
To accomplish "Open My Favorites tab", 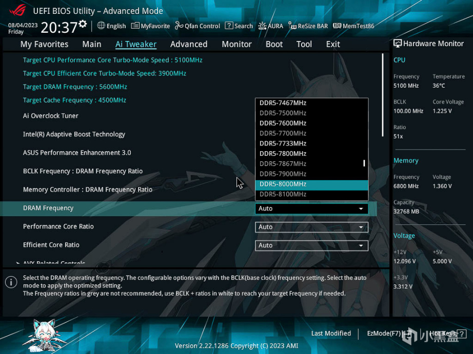I will (44, 44).
